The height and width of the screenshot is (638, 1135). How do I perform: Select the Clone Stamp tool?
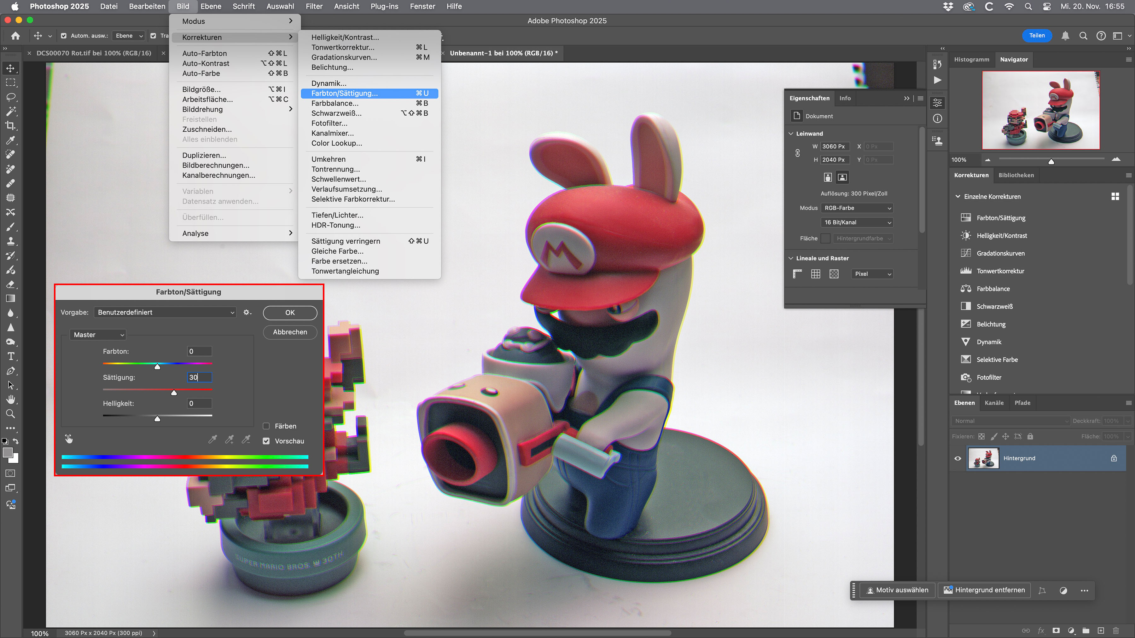[x=11, y=241]
